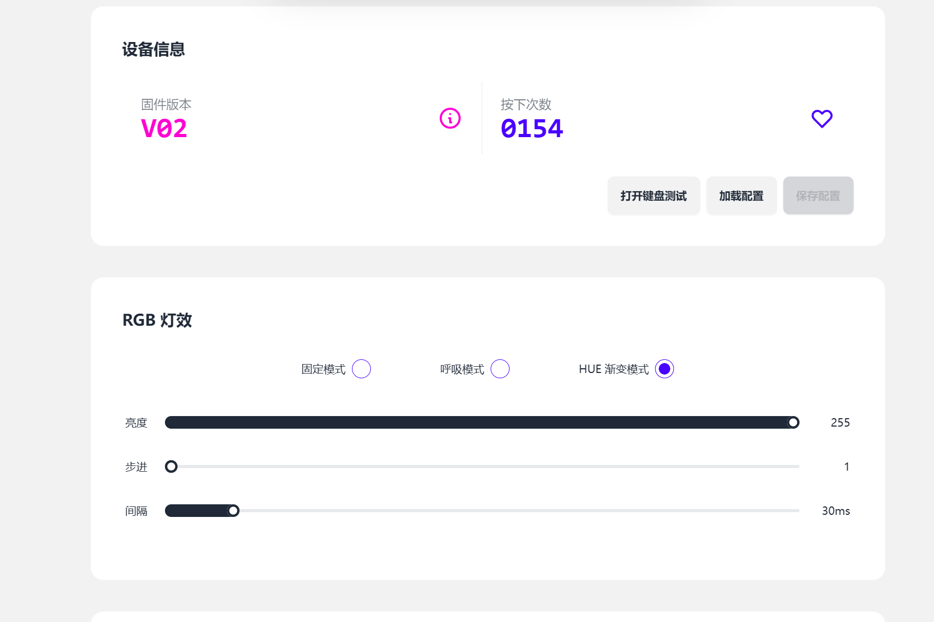Click the 加载配置 load config button
Screen dimensions: 934x622
click(741, 195)
